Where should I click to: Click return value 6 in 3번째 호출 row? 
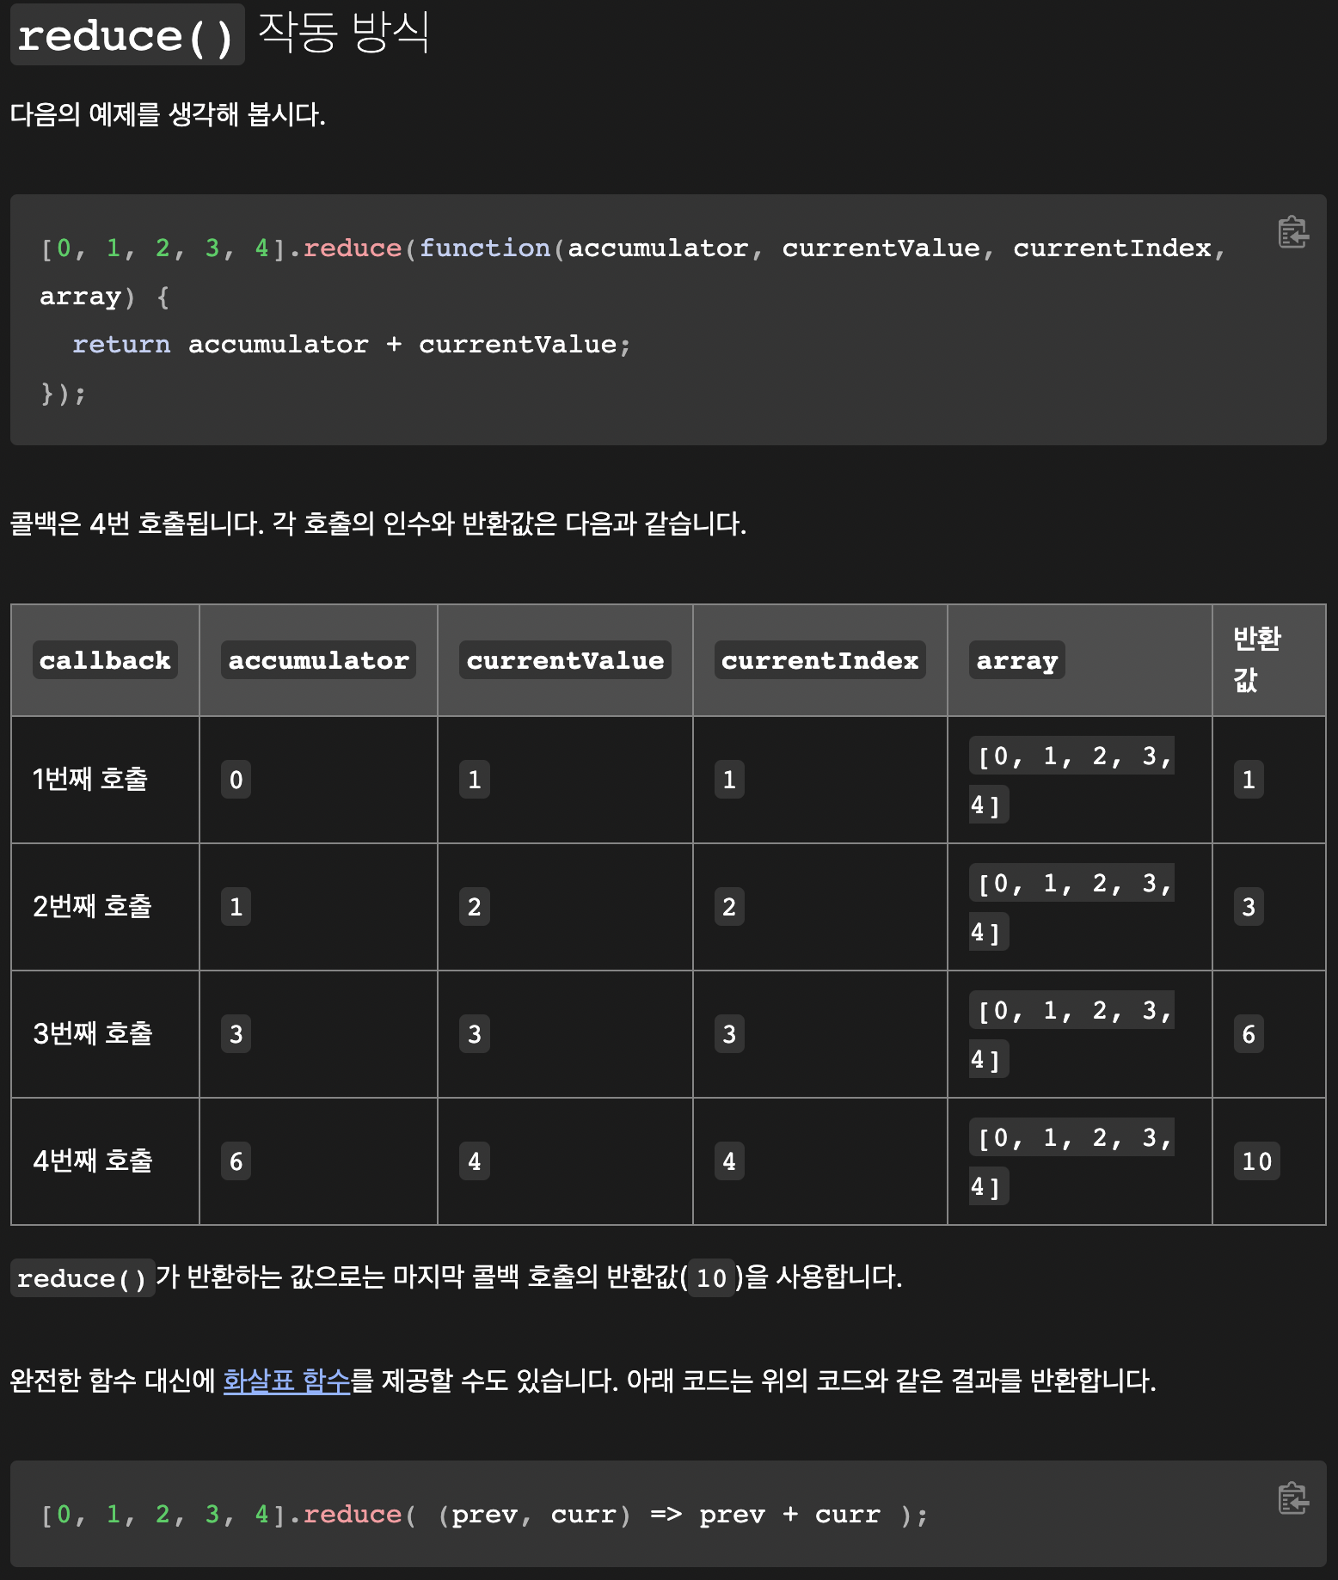[x=1249, y=1034]
